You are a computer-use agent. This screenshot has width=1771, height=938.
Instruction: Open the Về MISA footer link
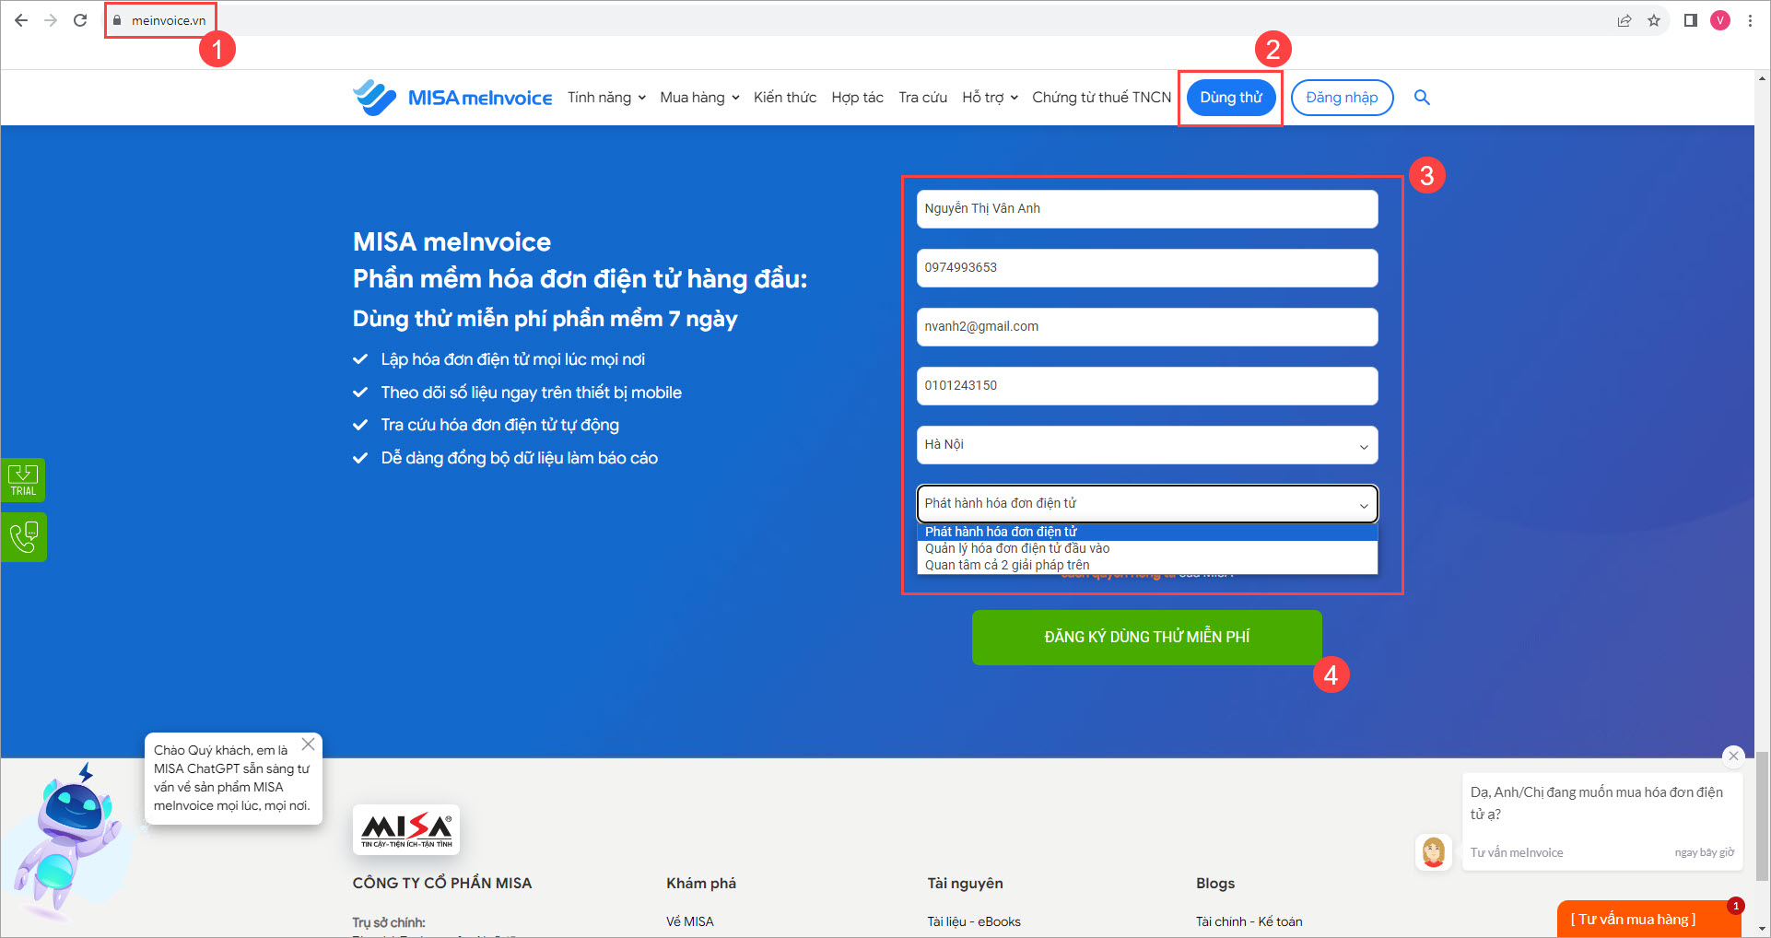coord(690,921)
